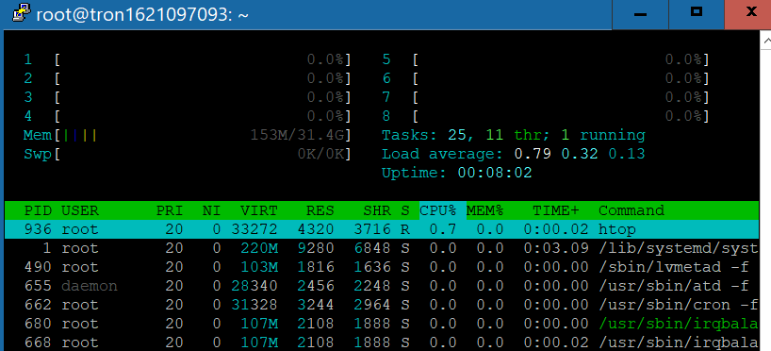The width and height of the screenshot is (771, 351).
Task: Select the /usr/sbin/cron -f process row
Action: (x=382, y=305)
